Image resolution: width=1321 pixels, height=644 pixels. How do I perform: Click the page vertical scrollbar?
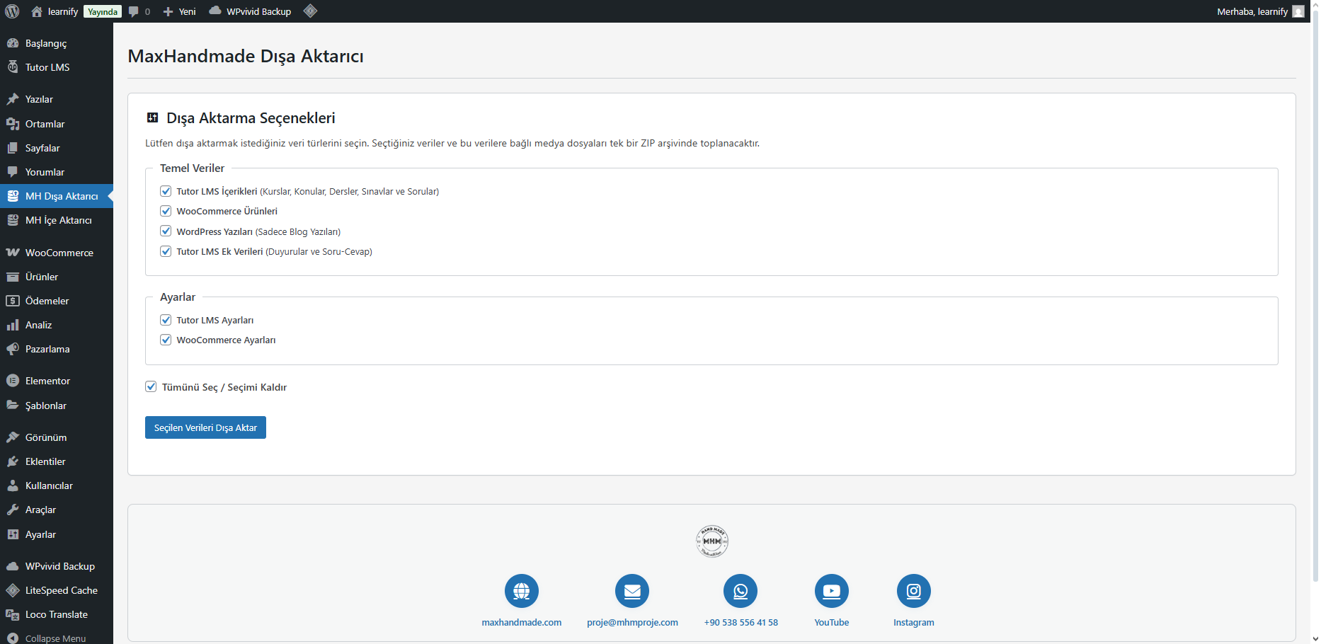(x=1315, y=297)
